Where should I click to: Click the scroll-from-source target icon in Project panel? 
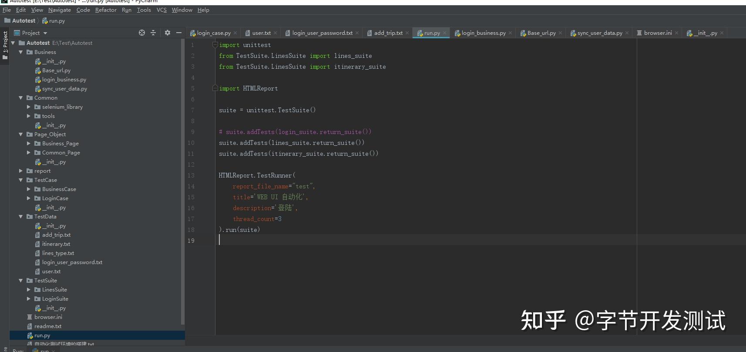point(142,33)
